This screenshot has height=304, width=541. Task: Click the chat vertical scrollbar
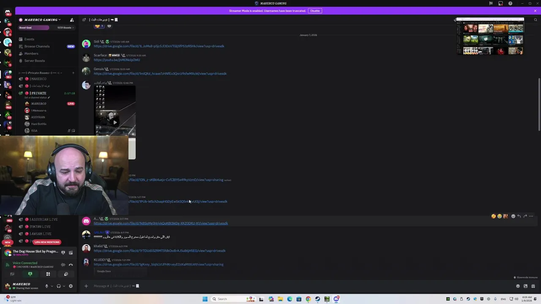click(x=539, y=104)
